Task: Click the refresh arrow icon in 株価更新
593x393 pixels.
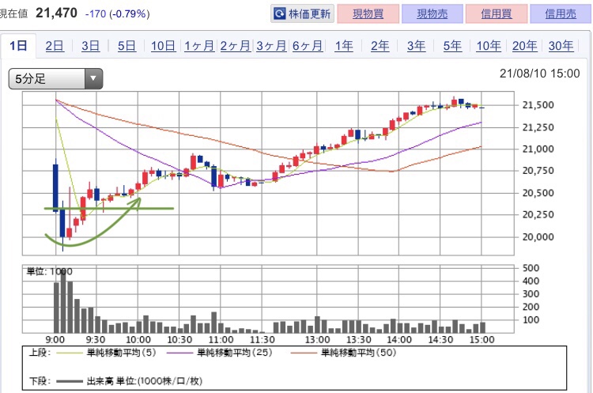Action: pyautogui.click(x=279, y=14)
